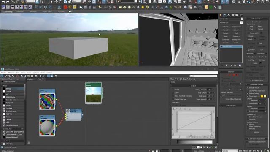The image size is (270, 152).
Task: Open the Utilities hammer panel tab
Action: point(241,15)
